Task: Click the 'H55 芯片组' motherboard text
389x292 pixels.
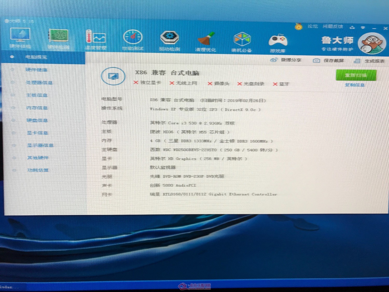Action: coord(212,132)
